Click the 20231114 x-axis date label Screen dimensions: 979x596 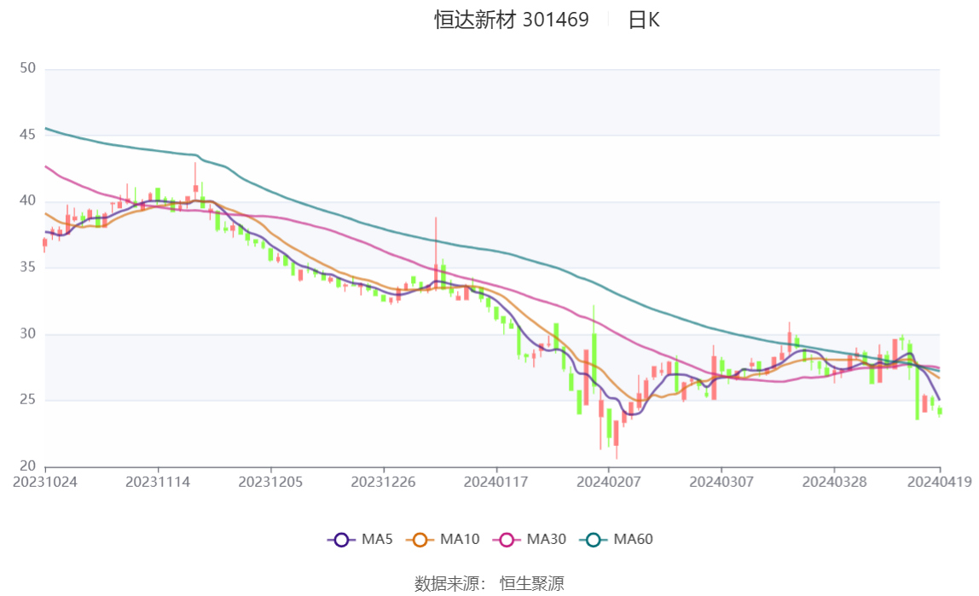point(158,483)
